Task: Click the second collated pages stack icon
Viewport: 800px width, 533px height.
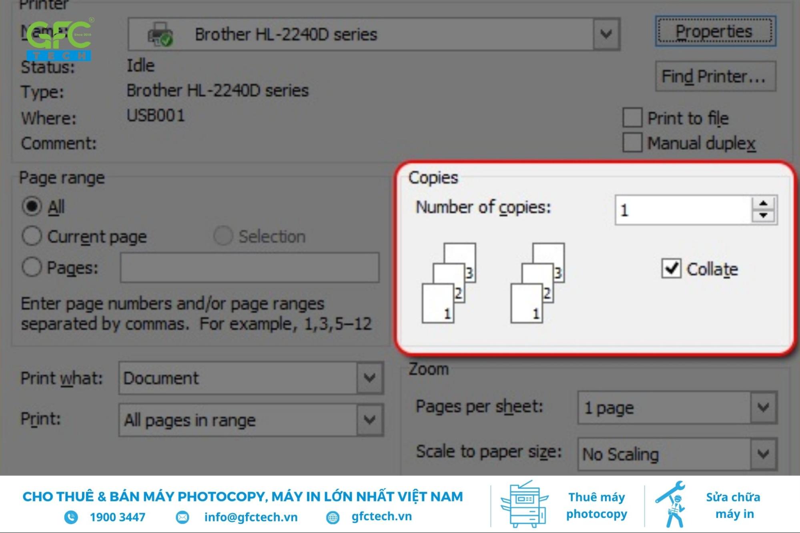Action: pyautogui.click(x=537, y=283)
